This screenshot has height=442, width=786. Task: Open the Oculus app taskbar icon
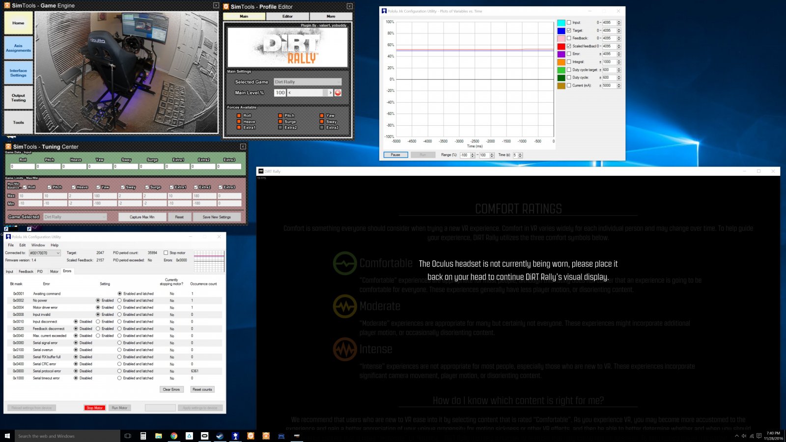click(x=204, y=436)
